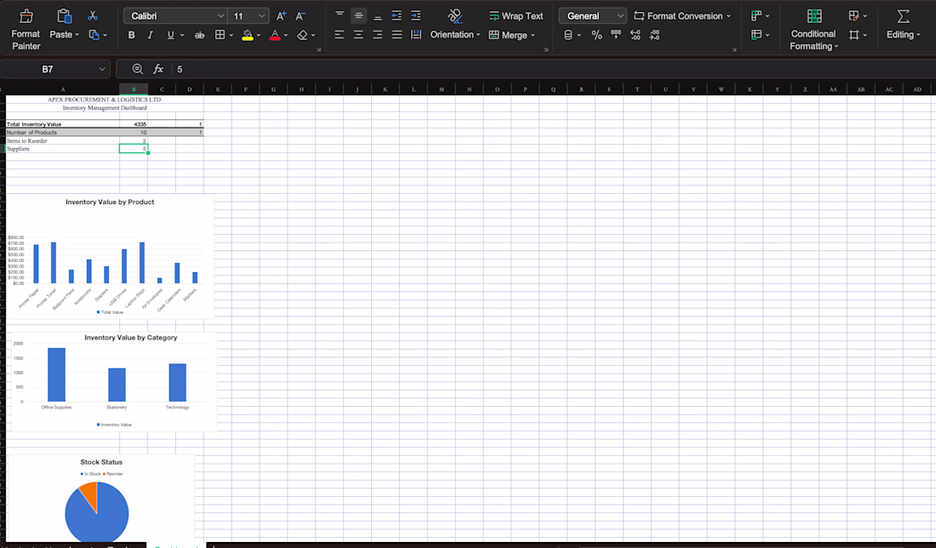Toggle italic formatting
Image resolution: width=936 pixels, height=548 pixels.
[x=151, y=35]
